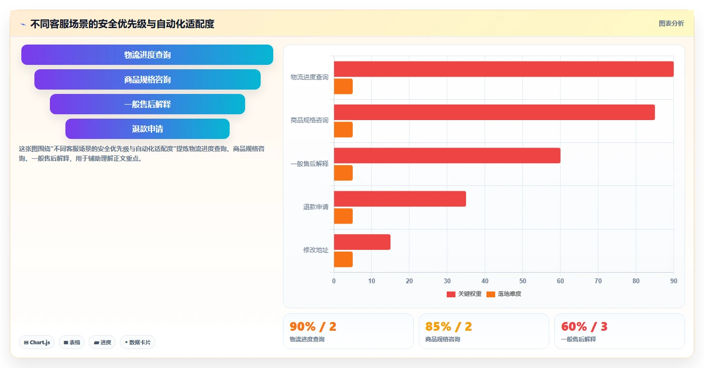
Task: Click the 一般售后解释 y-axis label
Action: click(309, 164)
